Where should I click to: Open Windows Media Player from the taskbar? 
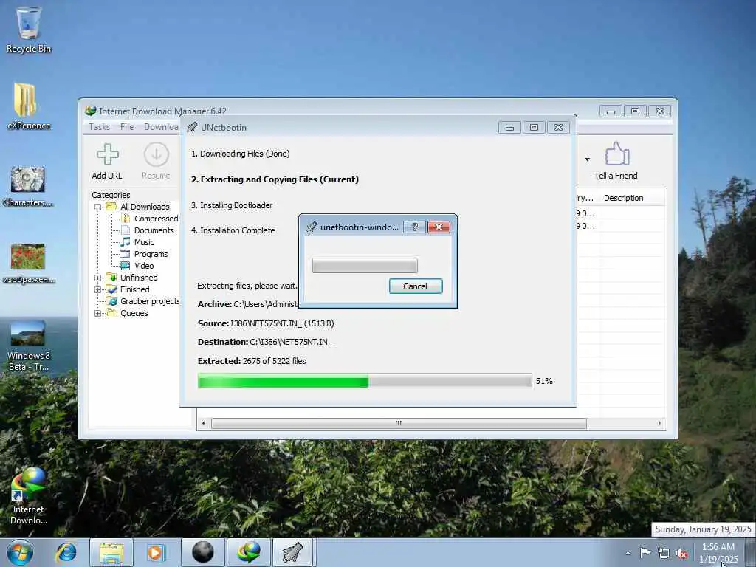[x=156, y=552]
